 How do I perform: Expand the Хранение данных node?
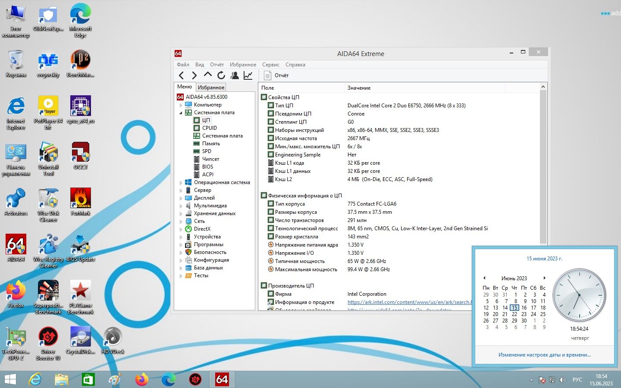181,214
